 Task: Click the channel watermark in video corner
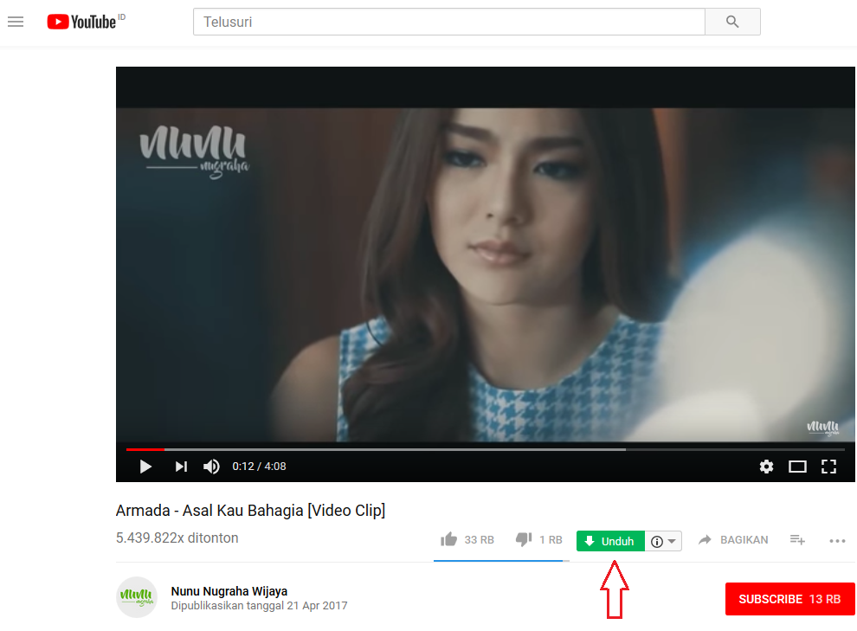822,428
